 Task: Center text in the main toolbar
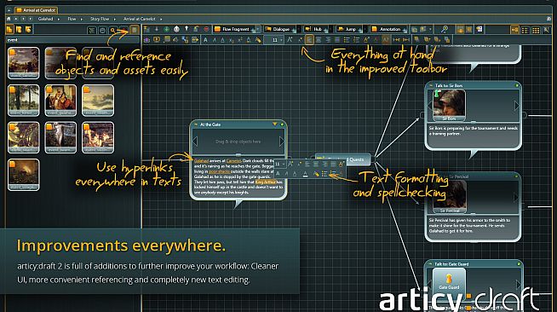tap(319, 40)
